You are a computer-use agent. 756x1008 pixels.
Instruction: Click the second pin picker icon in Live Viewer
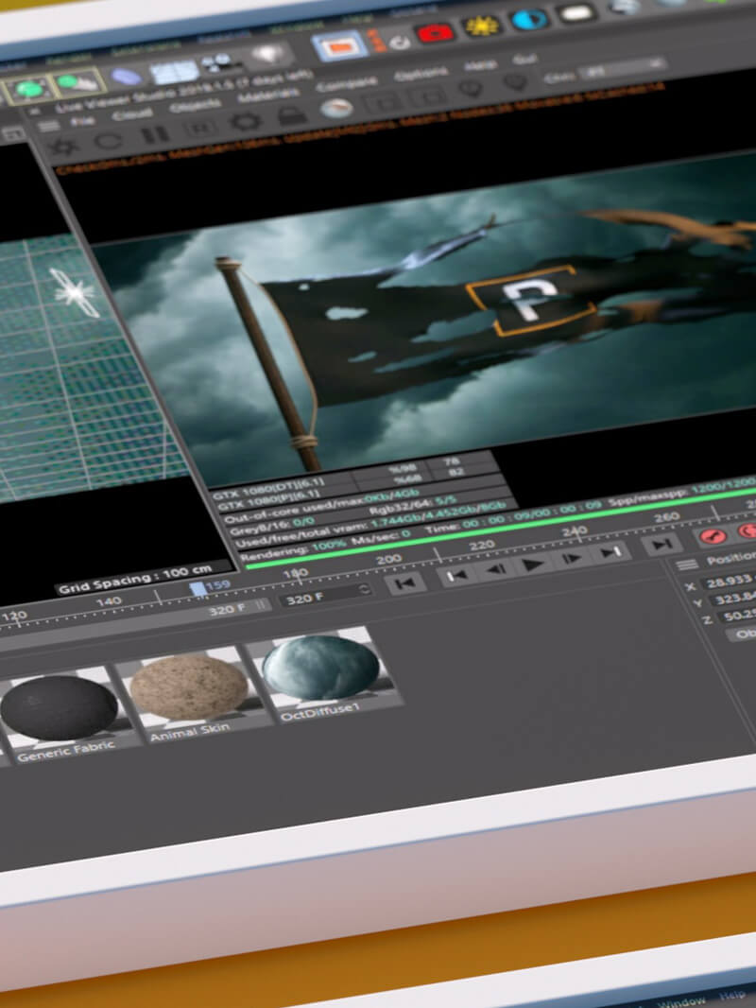point(514,83)
